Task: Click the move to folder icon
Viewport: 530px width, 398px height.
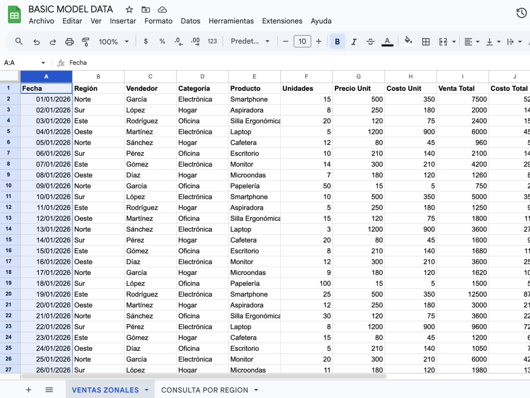Action: (146, 10)
